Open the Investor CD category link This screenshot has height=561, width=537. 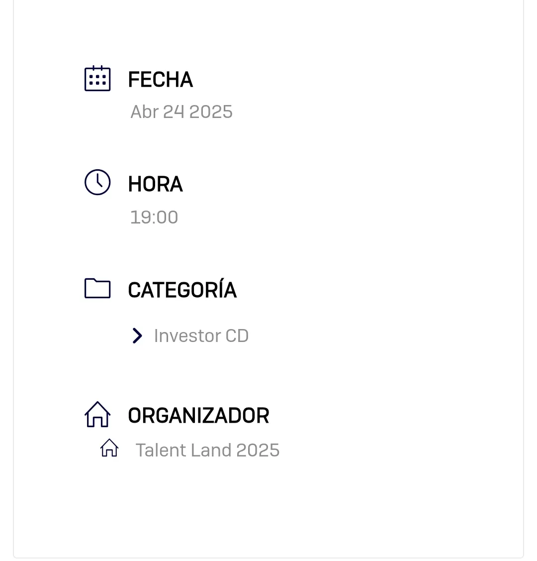[x=201, y=336]
